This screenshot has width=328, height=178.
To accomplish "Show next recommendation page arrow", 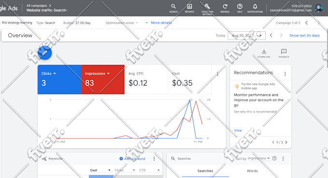I will coord(286,142).
